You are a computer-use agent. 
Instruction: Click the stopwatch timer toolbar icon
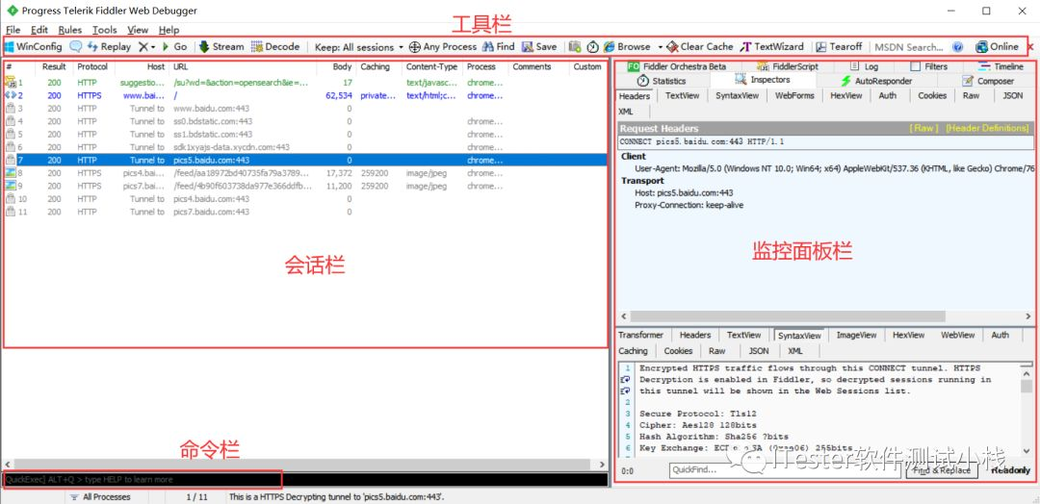pos(593,47)
